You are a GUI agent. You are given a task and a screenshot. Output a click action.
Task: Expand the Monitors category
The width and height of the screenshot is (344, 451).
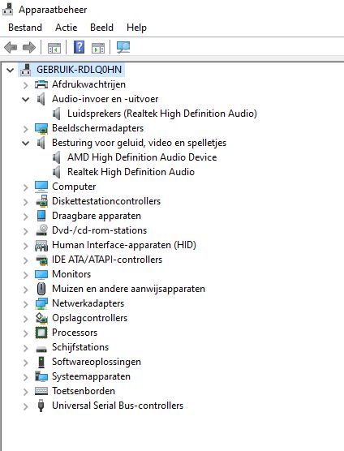26,275
